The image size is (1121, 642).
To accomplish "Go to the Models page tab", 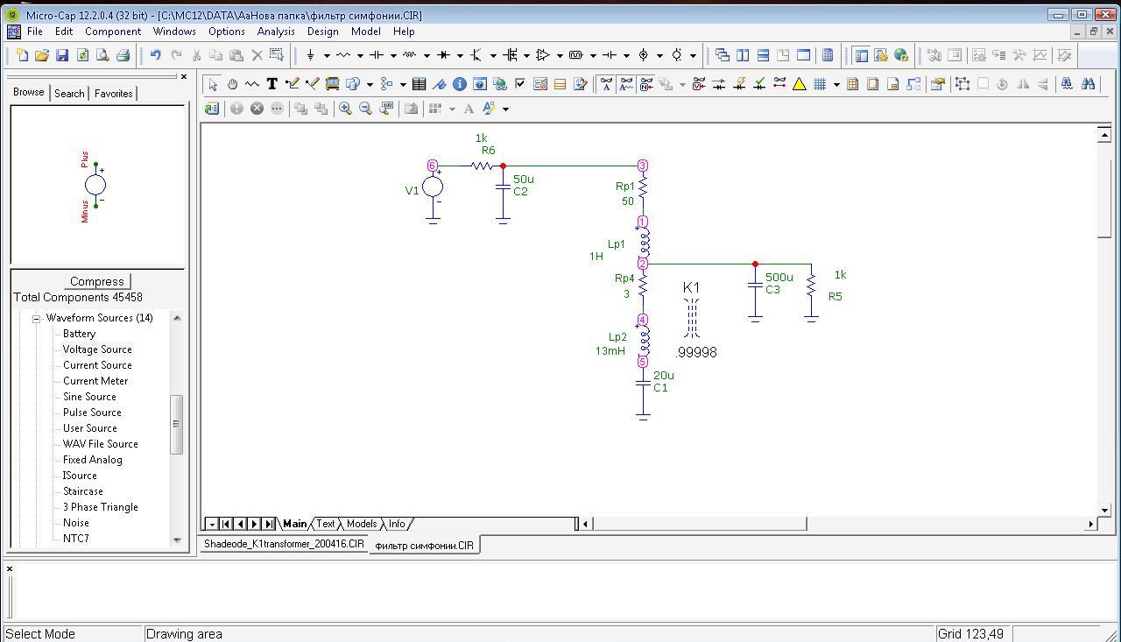I will tap(362, 524).
